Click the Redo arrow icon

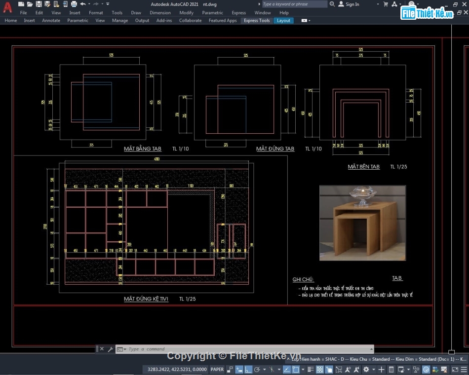pos(96,4)
